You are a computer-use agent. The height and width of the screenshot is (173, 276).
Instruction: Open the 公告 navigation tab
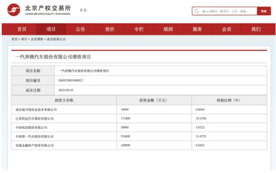[x=80, y=29]
